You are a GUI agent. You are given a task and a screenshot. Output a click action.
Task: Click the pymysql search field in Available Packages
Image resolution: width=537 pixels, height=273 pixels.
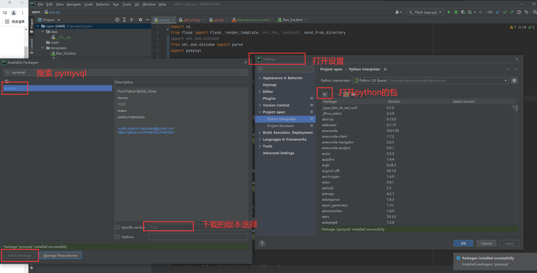(x=126, y=72)
